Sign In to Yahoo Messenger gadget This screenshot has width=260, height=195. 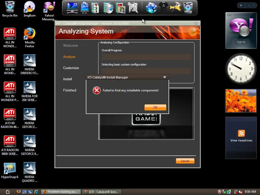241,42
